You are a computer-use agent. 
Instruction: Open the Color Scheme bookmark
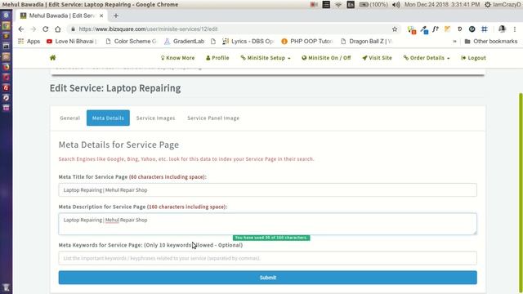pos(131,42)
